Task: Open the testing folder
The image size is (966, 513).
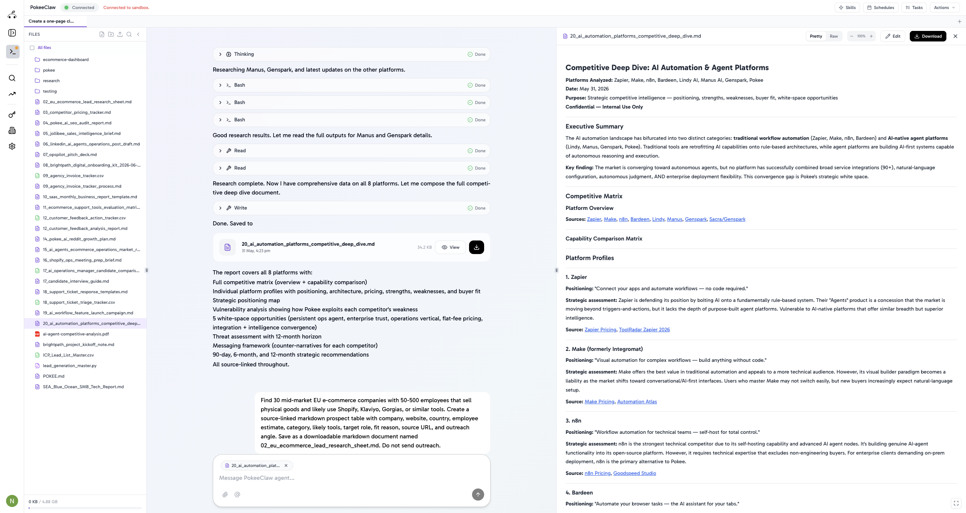Action: pyautogui.click(x=85, y=91)
